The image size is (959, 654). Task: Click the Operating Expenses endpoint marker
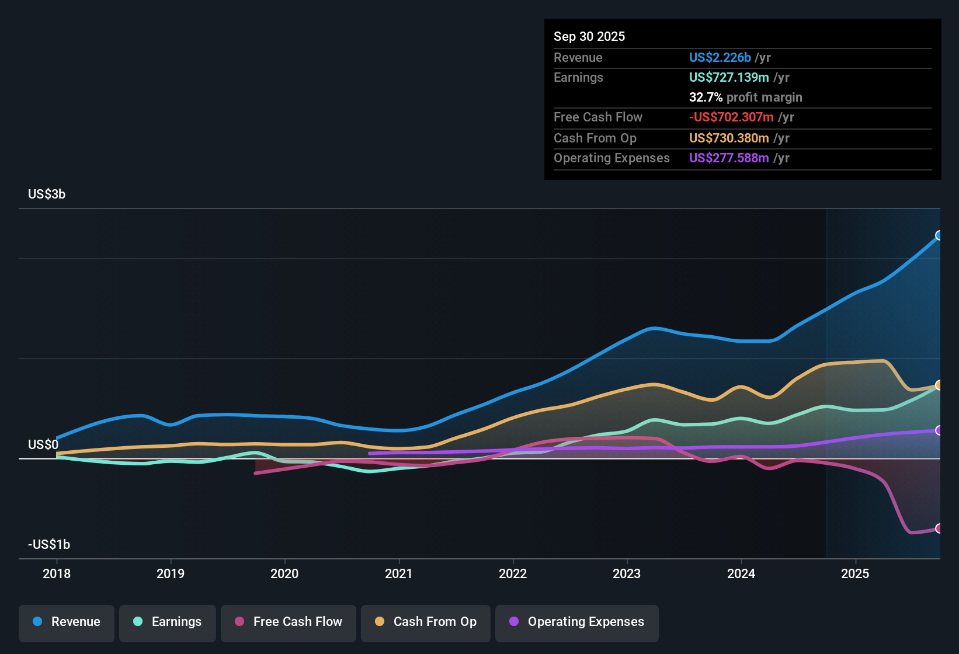pos(939,430)
